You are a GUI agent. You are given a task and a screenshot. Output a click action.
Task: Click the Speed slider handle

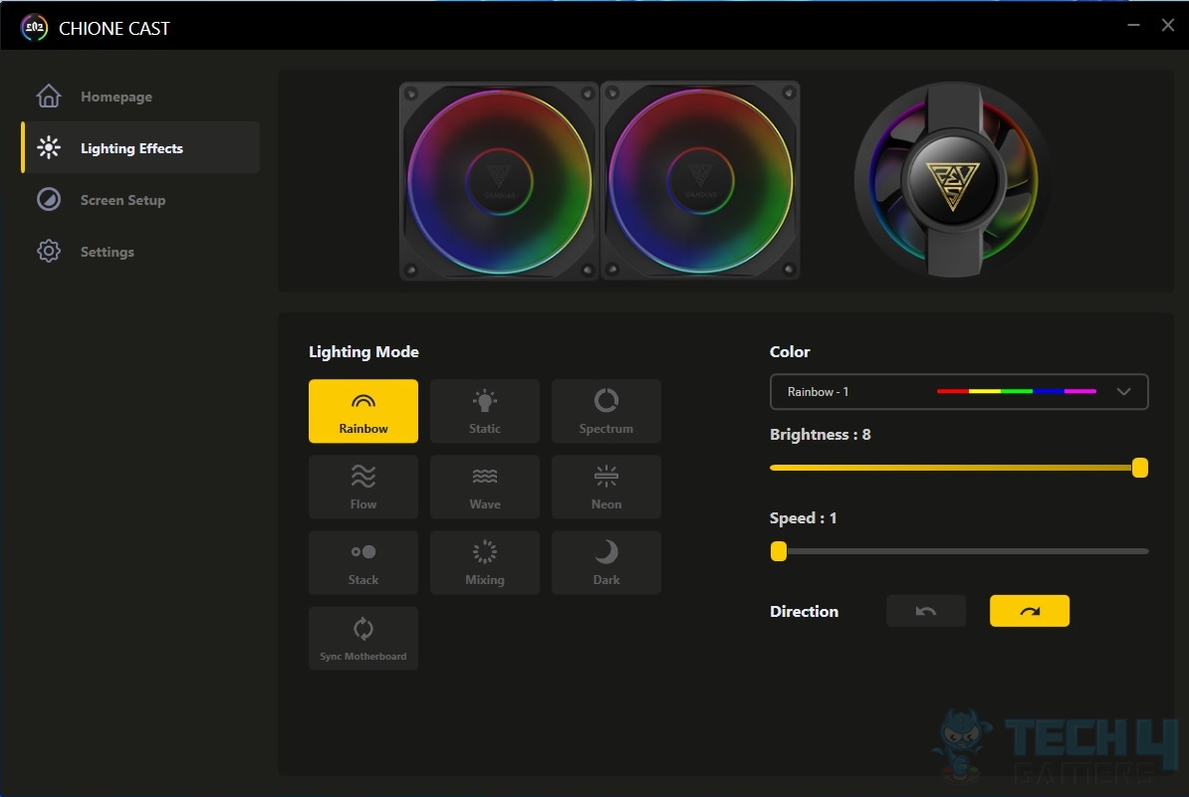point(779,551)
